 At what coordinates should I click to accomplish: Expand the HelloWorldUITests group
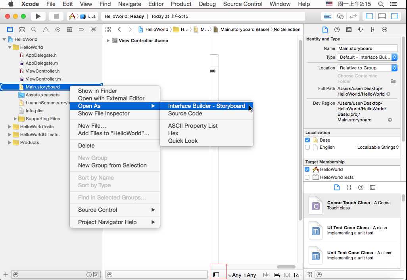coord(10,134)
